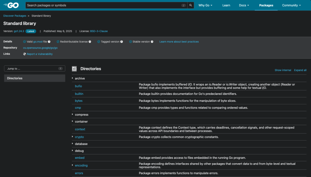Select the Packages nav tab
Viewport: 311px width, 177px height.
point(266,5)
